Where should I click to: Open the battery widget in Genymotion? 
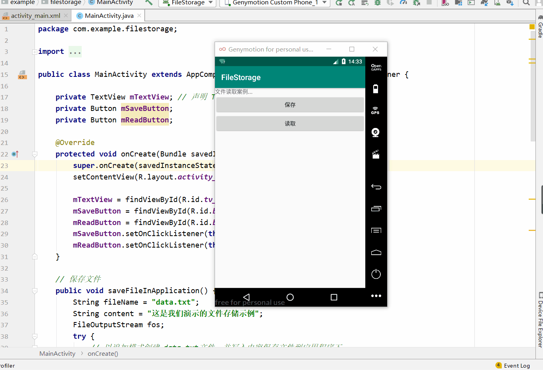pyautogui.click(x=375, y=89)
